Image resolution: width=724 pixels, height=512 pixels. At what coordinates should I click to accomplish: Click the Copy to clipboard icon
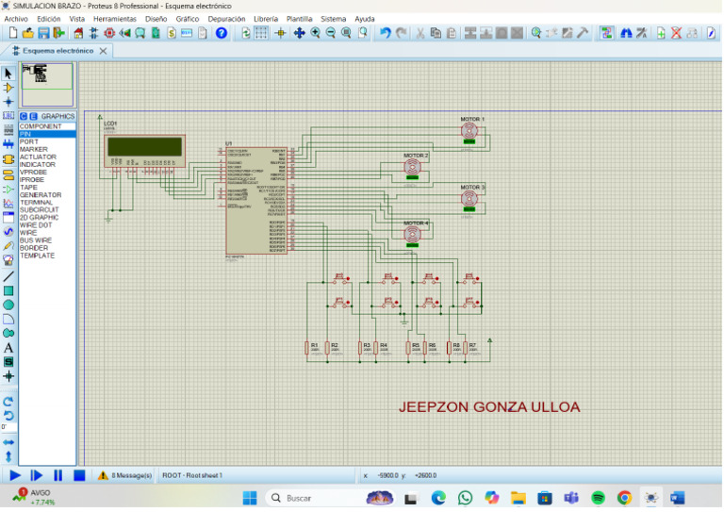coord(436,33)
